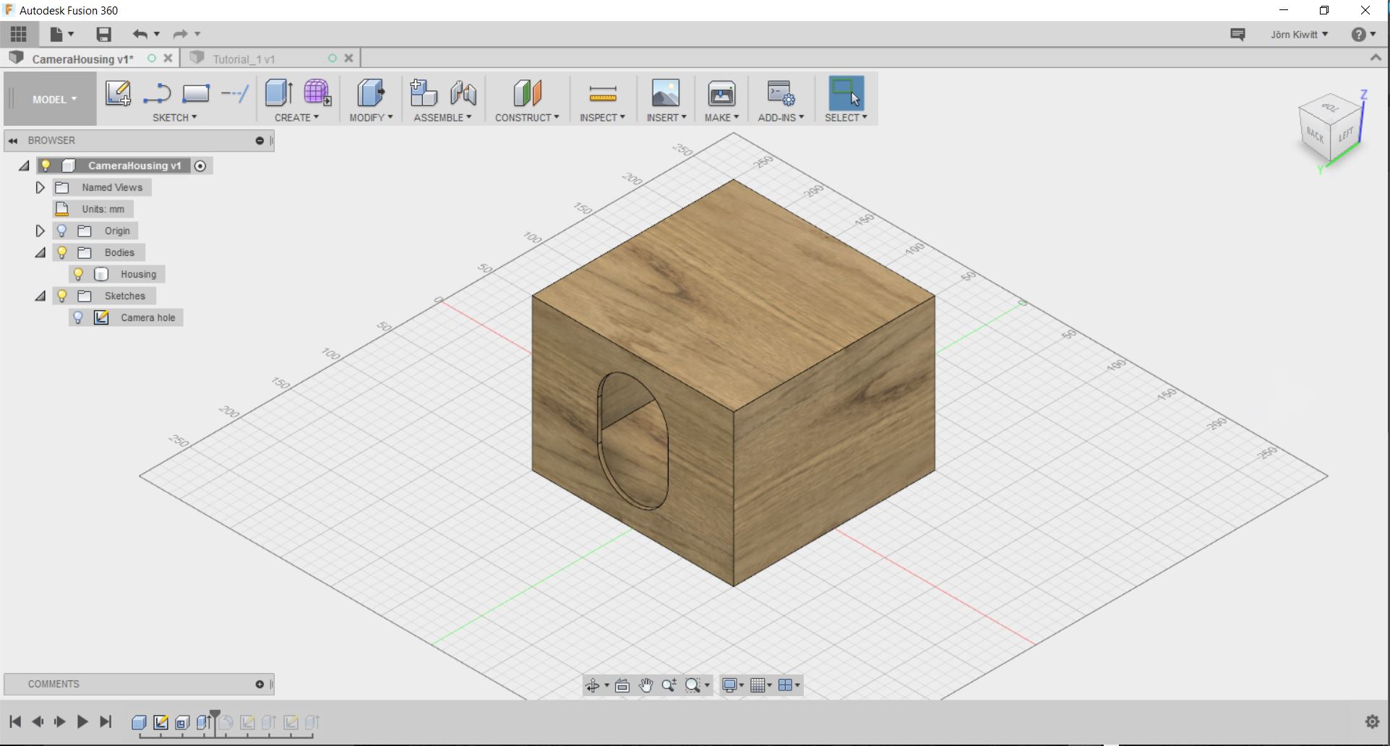Click the Orbit navigation tool
The width and height of the screenshot is (1390, 746).
click(x=593, y=685)
